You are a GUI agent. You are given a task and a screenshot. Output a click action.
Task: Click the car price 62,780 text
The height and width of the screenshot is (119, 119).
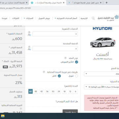click(x=102, y=59)
